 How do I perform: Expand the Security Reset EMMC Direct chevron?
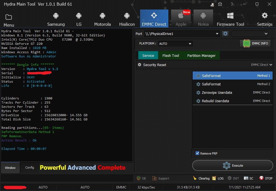[271, 65]
